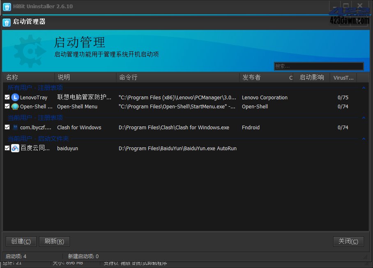373x268 pixels.
Task: Uncheck the LenovoTray startup entry
Action: [7, 97]
